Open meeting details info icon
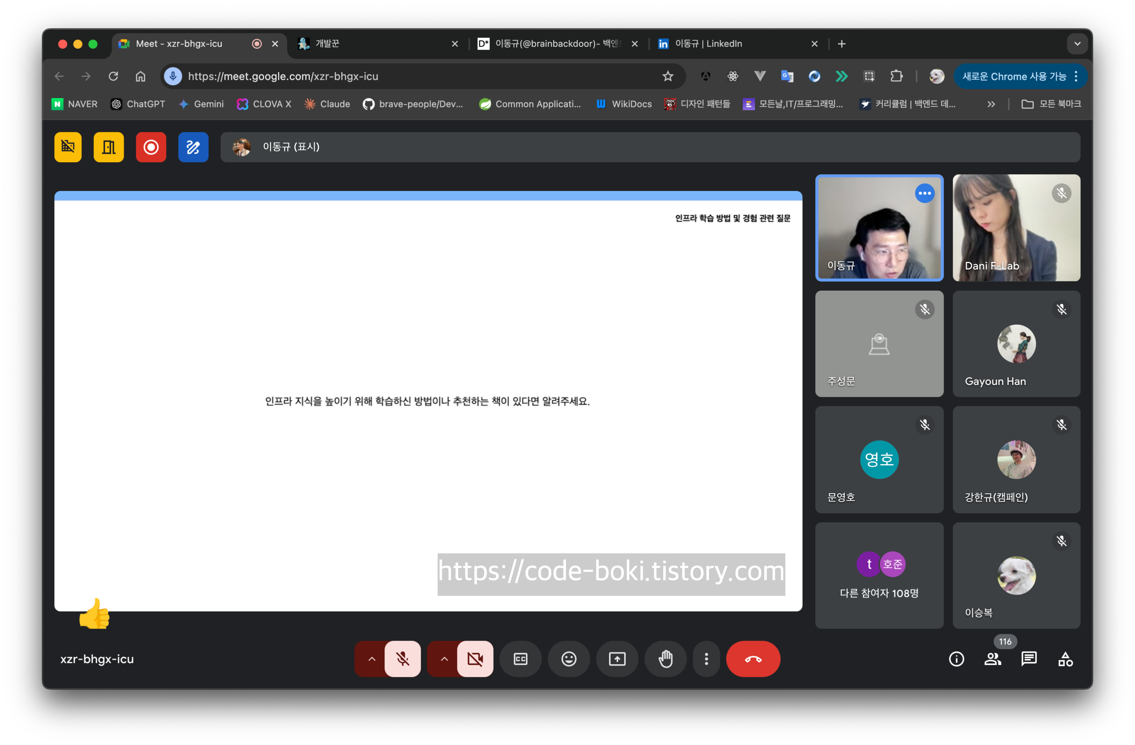Screen dimensions: 1135x745 (956, 659)
